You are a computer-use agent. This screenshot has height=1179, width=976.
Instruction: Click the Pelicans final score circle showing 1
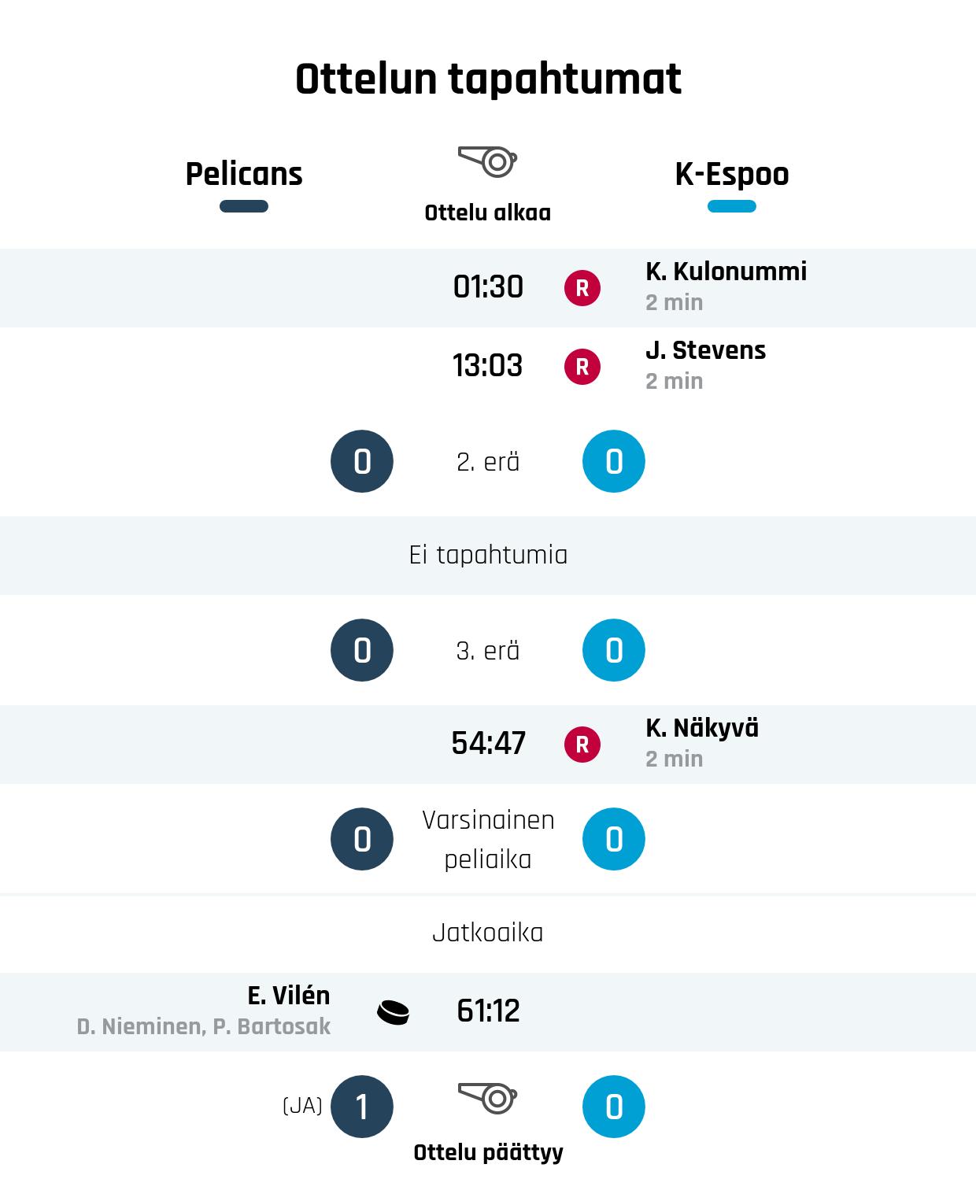pyautogui.click(x=362, y=1107)
